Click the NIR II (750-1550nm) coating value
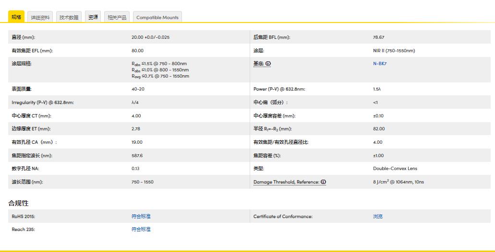This screenshot has height=252, width=495. (394, 51)
